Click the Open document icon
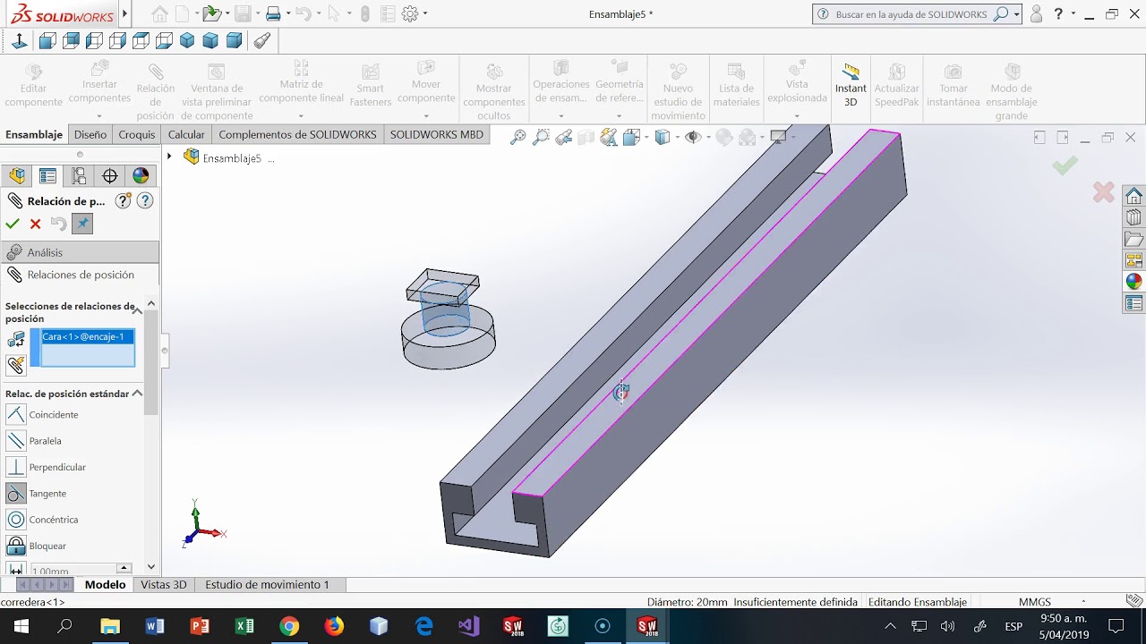This screenshot has height=644, width=1146. tap(210, 13)
